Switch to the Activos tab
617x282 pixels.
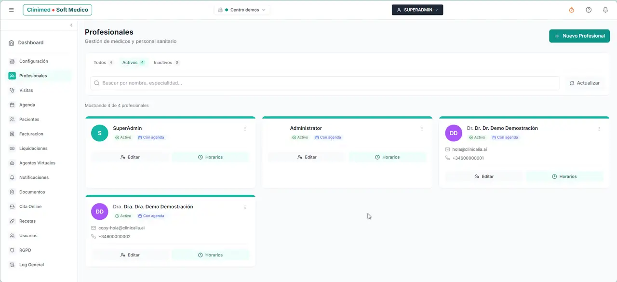(134, 63)
